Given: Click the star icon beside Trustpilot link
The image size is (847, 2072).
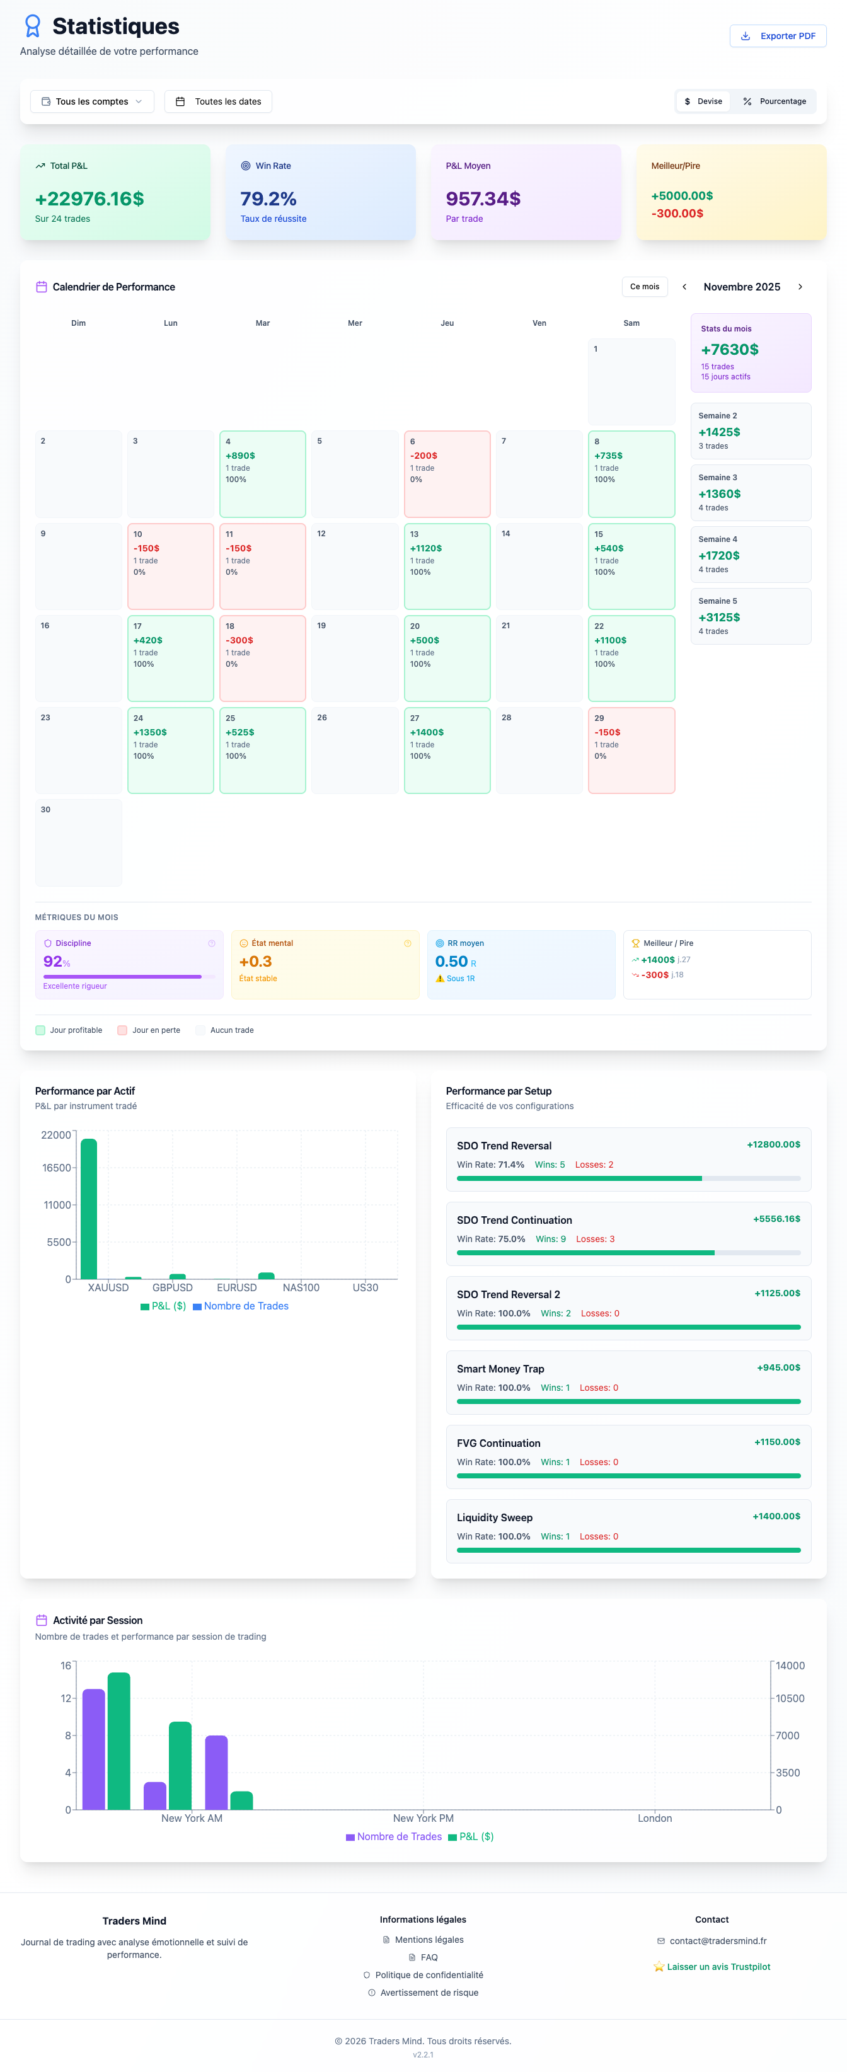Looking at the screenshot, I should click(x=659, y=1966).
